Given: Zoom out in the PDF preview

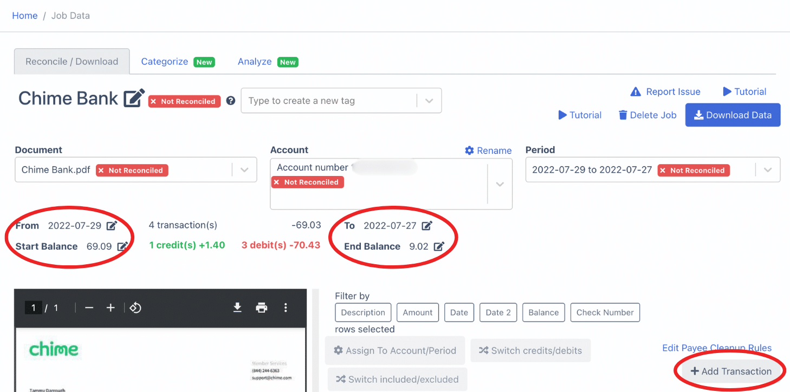Looking at the screenshot, I should point(89,307).
